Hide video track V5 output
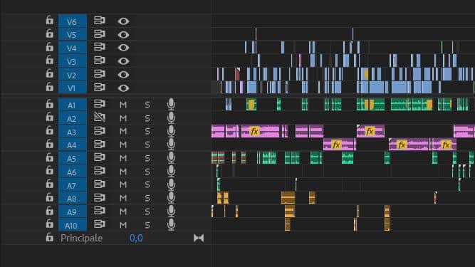 point(123,34)
